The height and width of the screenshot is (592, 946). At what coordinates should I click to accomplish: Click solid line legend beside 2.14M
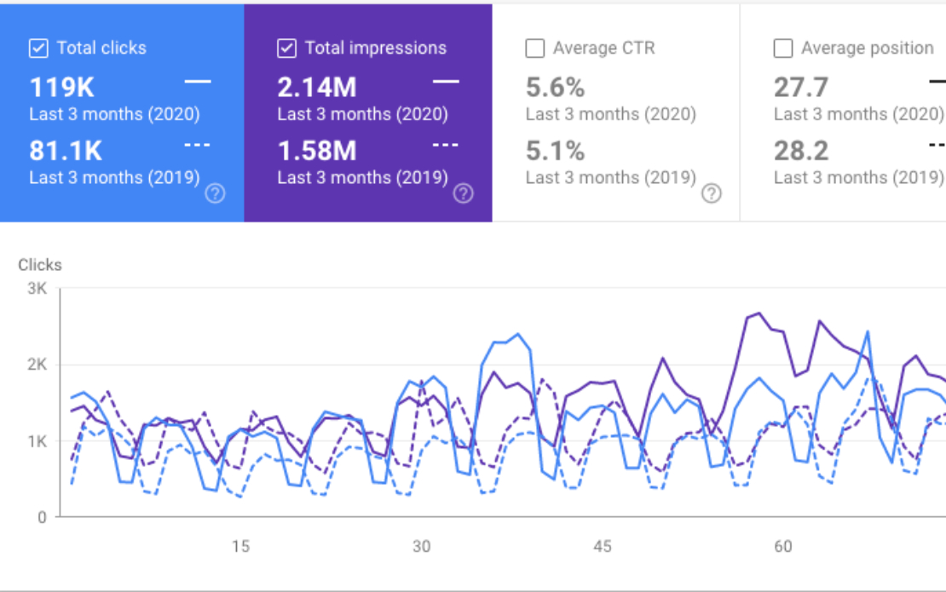point(446,81)
